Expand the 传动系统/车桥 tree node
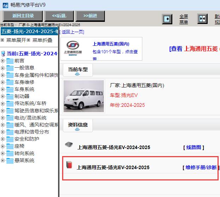 pos(2,104)
